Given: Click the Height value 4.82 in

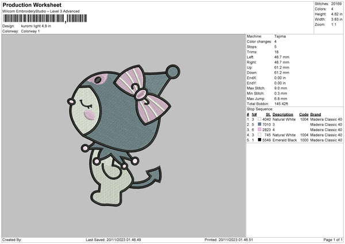Looking at the screenshot, I should pos(336,14).
